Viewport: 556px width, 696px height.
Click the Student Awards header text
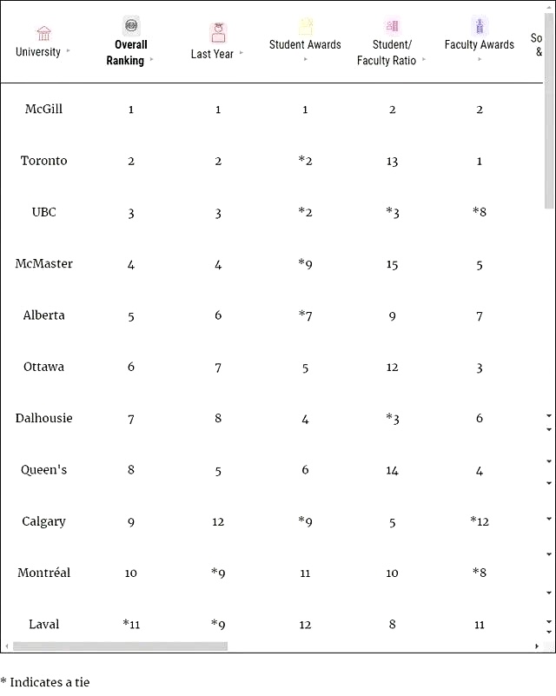305,44
